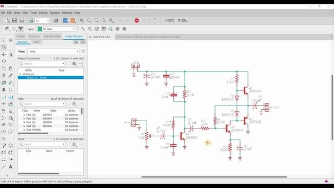Collapse the All Sheets tree node

click(x=20, y=74)
